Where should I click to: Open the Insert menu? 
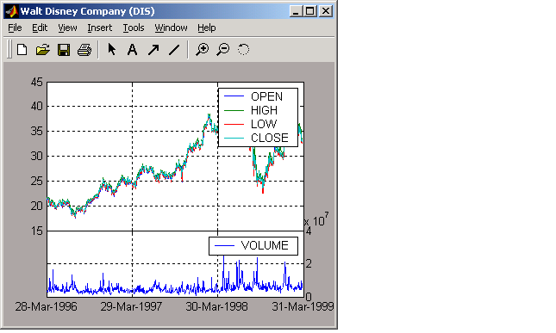(100, 28)
